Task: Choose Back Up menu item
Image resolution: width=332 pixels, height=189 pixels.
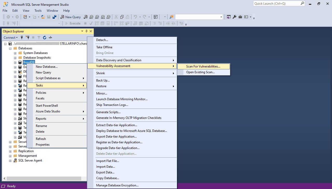Action: point(132,80)
